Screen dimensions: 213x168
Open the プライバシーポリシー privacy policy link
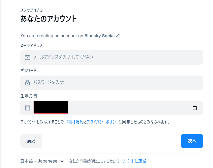click(x=103, y=122)
